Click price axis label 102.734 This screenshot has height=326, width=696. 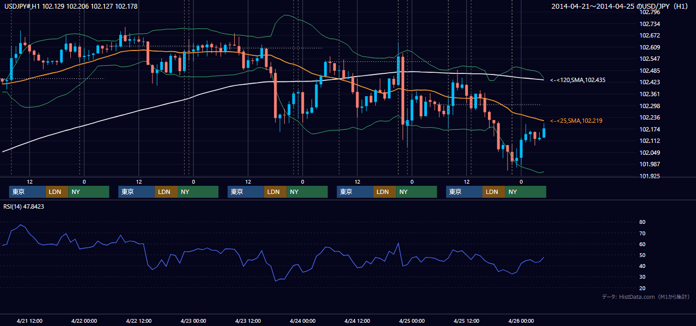click(650, 24)
